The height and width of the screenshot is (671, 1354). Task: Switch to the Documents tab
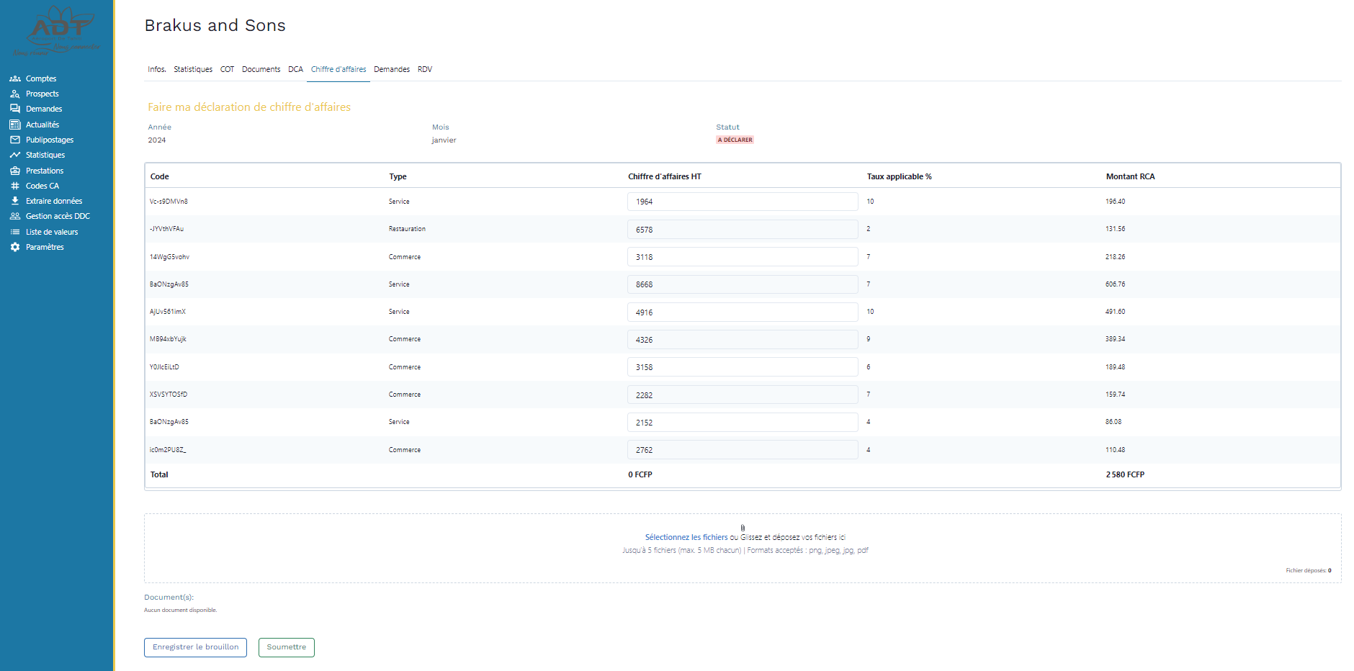point(261,69)
